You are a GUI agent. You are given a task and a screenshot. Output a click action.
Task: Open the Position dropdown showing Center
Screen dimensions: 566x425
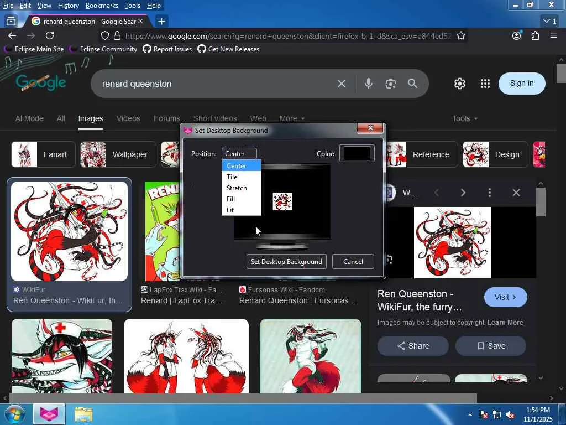coord(239,154)
